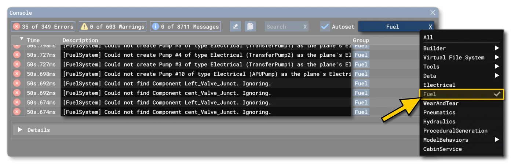Click Fuel group tag on TransferPump2 row

[361, 55]
